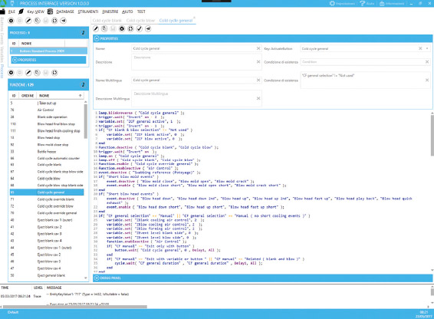Select the Events vertical side tab
The height and width of the screenshot is (319, 434).
[2, 38]
